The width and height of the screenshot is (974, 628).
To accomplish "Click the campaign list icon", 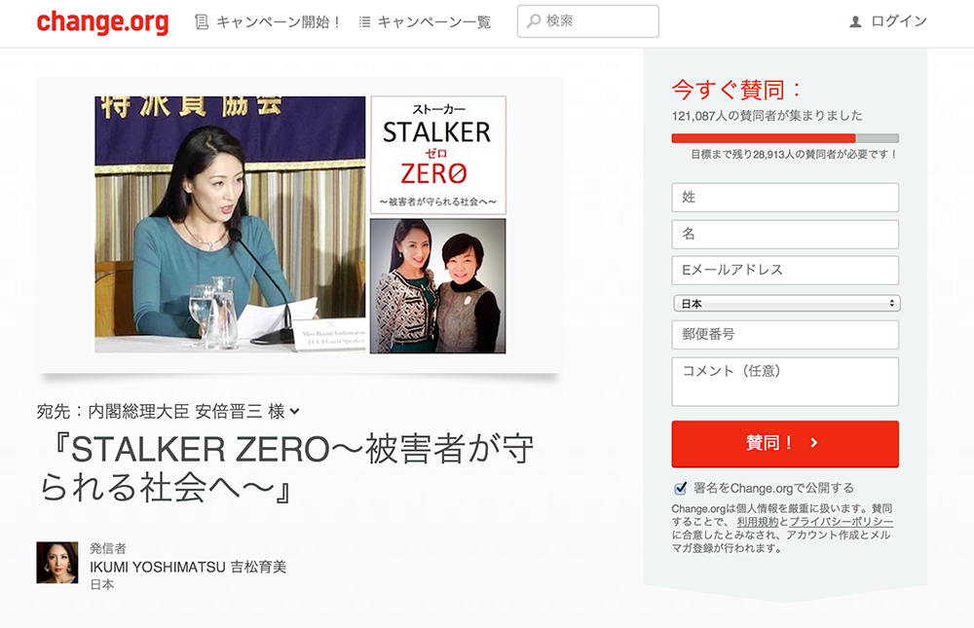I will click(x=364, y=22).
